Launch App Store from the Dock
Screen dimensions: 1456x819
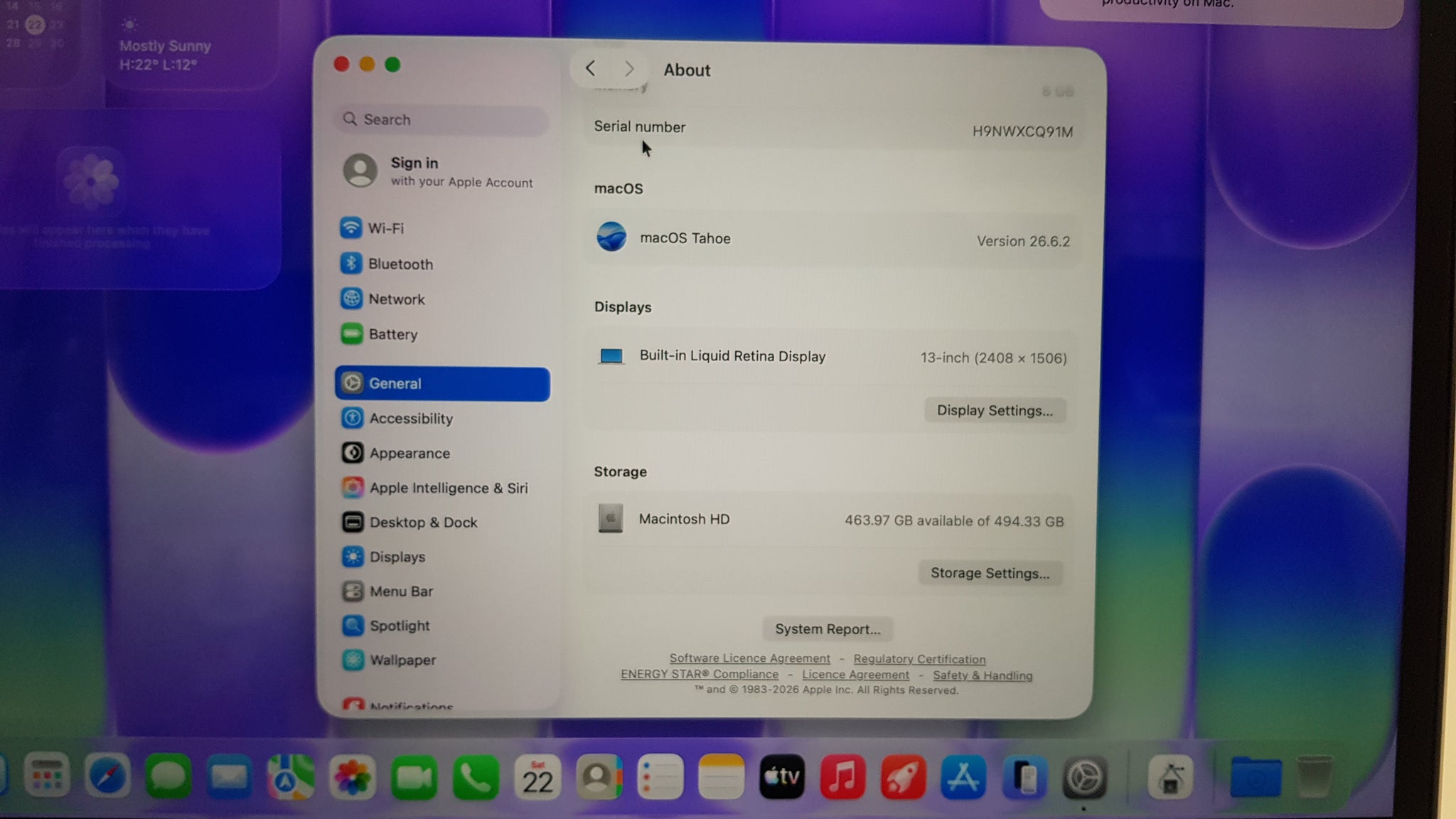tap(963, 777)
